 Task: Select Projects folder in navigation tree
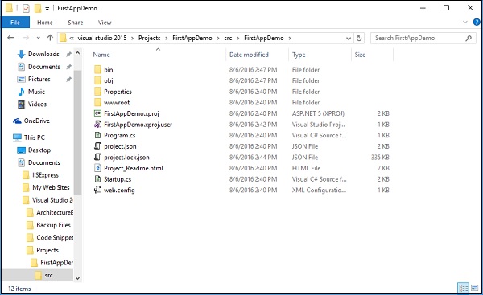[x=43, y=251]
